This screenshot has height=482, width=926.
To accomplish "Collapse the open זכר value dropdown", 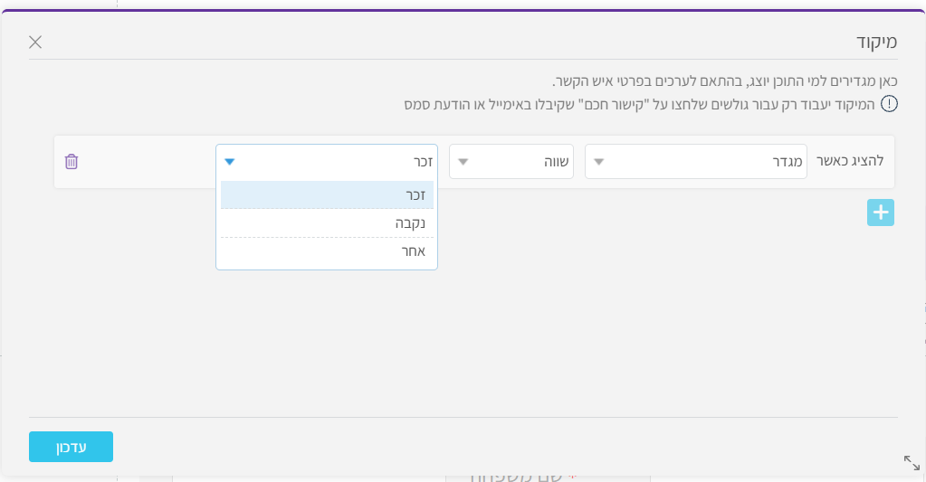I will [x=327, y=161].
